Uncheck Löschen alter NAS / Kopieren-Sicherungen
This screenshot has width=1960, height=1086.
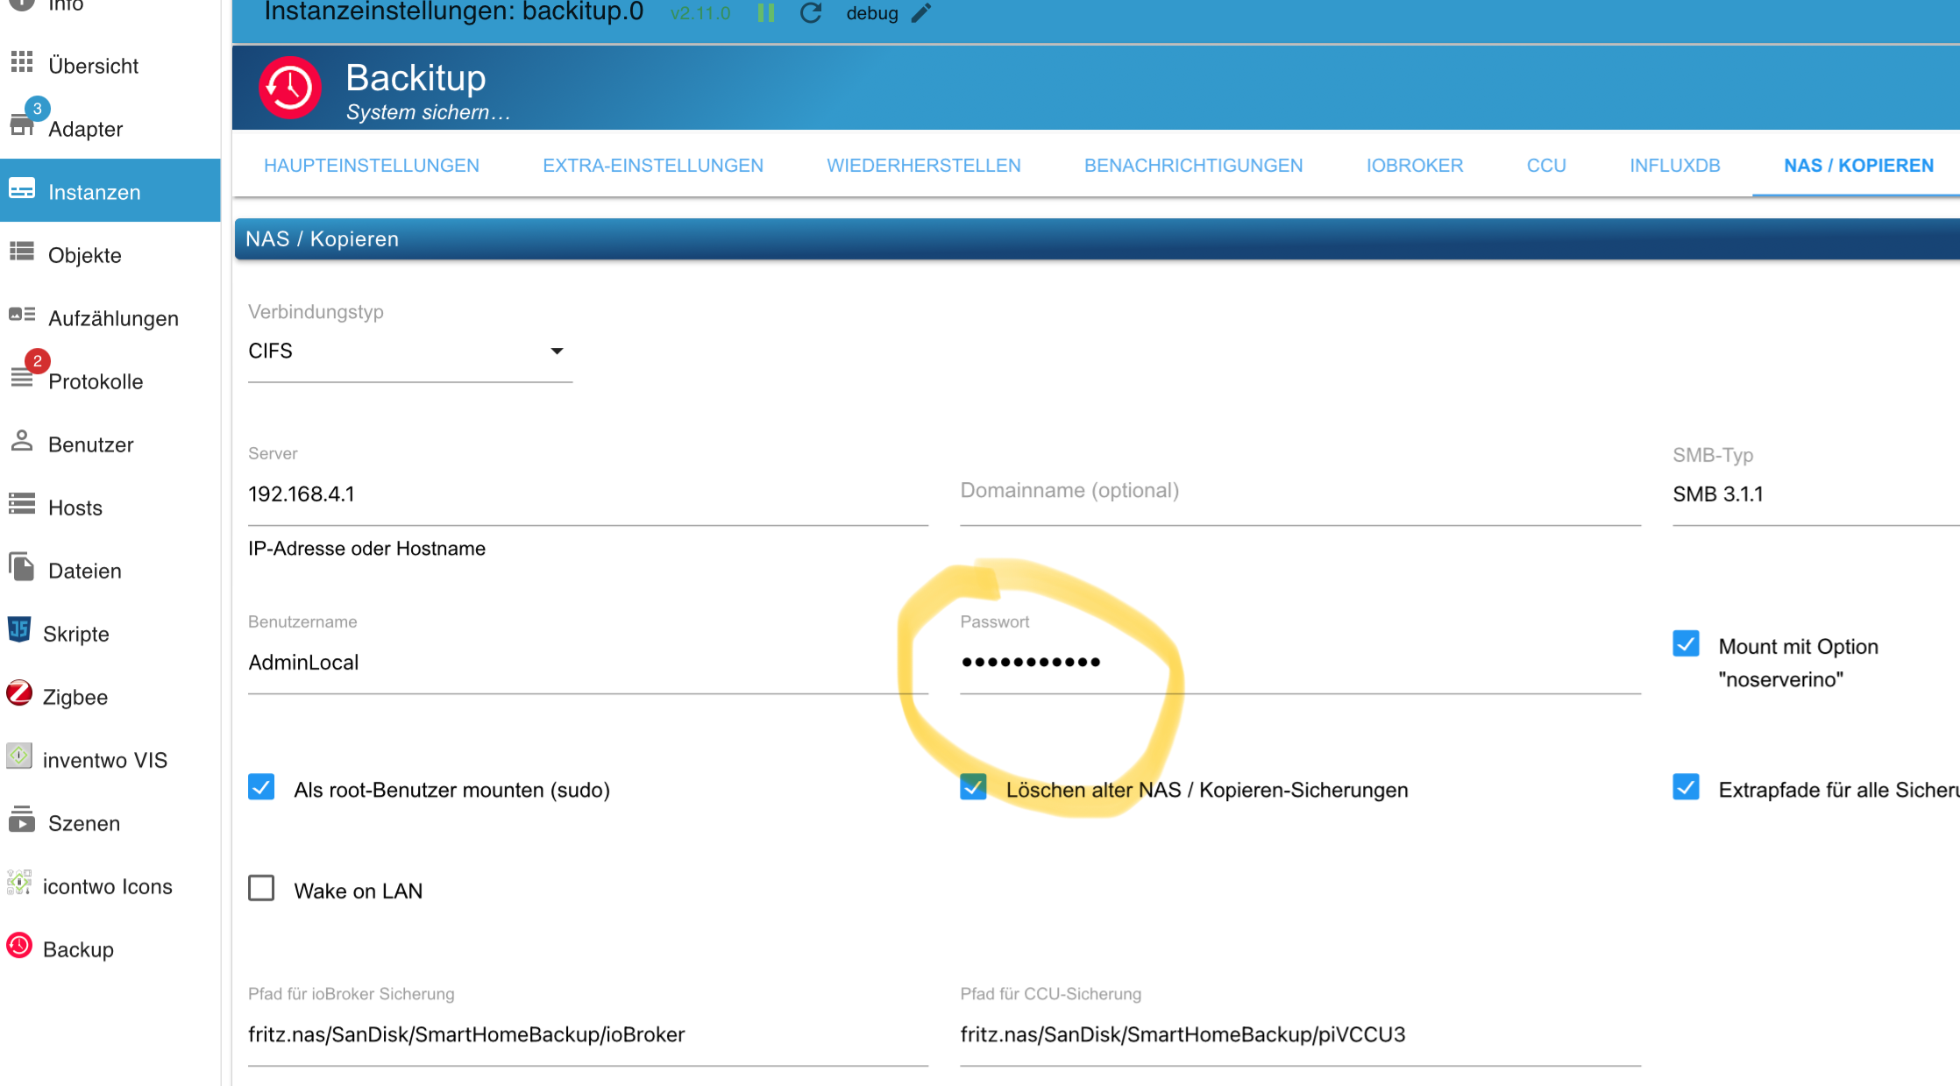(973, 788)
